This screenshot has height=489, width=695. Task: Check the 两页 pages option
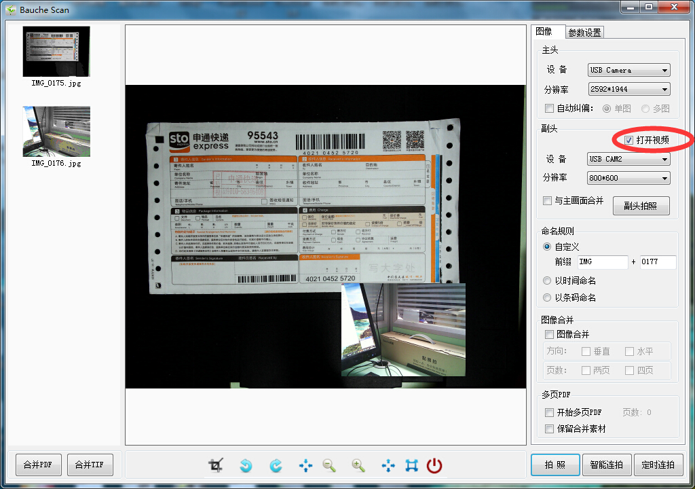click(586, 370)
